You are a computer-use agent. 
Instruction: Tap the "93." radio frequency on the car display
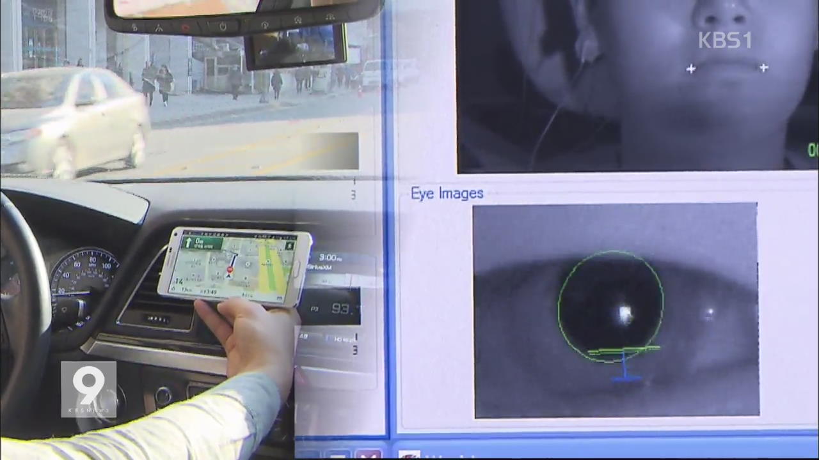(343, 309)
